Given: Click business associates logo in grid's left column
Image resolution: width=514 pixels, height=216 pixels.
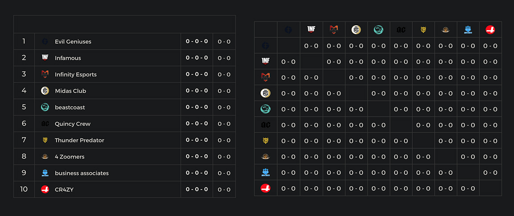Looking at the screenshot, I should pyautogui.click(x=266, y=172).
